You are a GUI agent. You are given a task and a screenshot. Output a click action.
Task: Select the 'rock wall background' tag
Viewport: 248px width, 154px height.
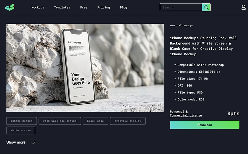[60, 121]
